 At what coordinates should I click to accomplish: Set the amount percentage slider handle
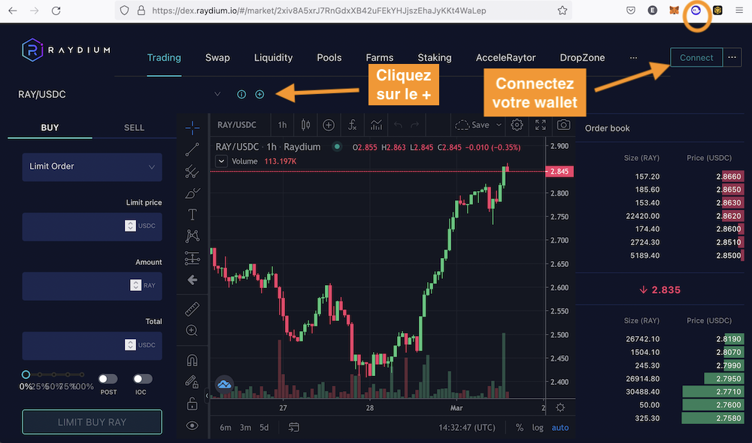click(x=26, y=375)
